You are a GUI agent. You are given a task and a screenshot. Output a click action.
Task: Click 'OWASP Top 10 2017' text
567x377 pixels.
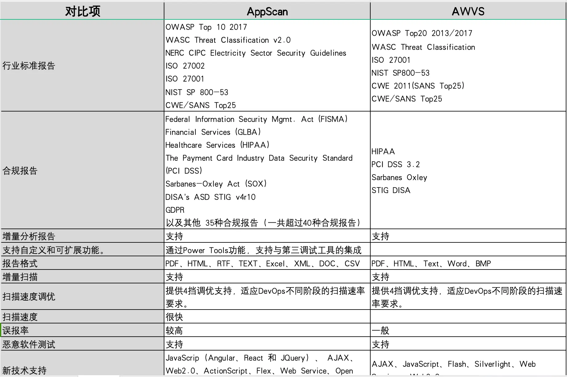[206, 27]
